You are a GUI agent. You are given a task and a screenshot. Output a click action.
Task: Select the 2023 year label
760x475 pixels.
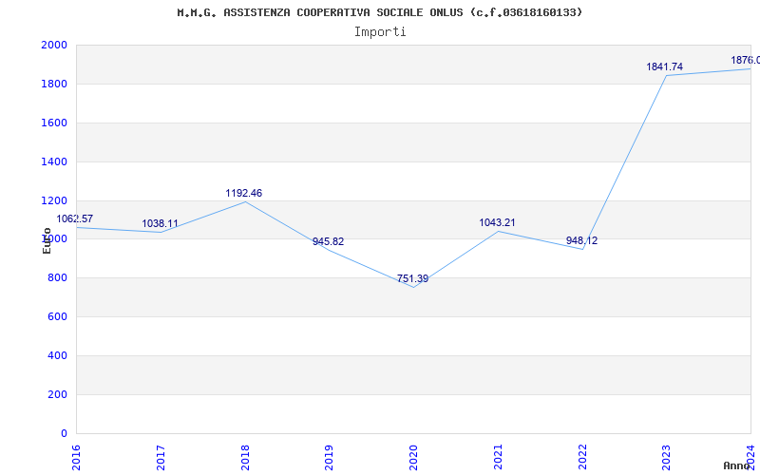point(667,458)
